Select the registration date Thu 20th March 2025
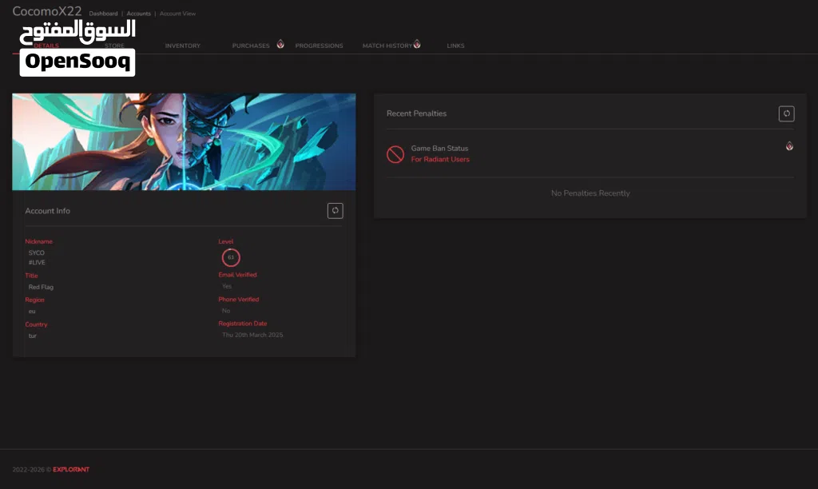818x489 pixels. [252, 335]
